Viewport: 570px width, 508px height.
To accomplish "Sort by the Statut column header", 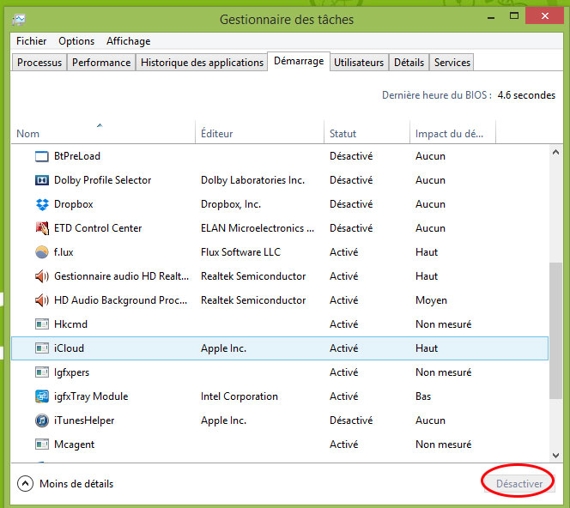I will (367, 133).
